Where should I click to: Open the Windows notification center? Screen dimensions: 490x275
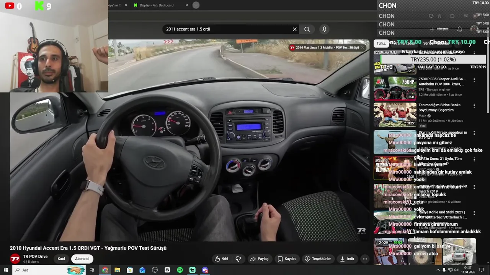[482, 270]
